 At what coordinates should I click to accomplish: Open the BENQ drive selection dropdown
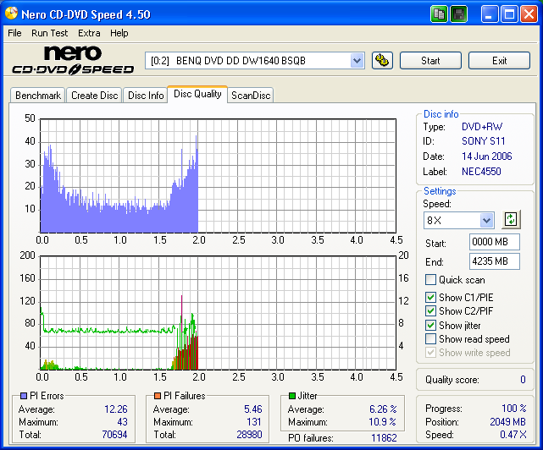click(357, 60)
